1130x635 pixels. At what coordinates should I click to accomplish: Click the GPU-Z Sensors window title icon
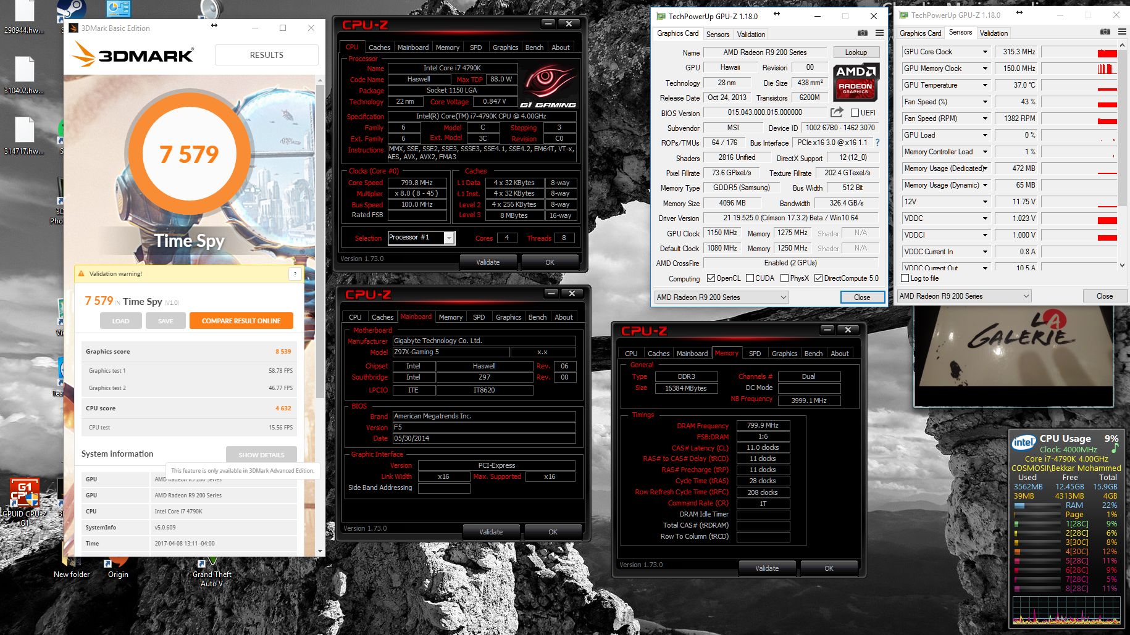[903, 15]
